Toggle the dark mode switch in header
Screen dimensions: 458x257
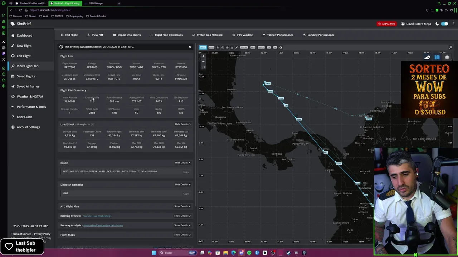444,24
